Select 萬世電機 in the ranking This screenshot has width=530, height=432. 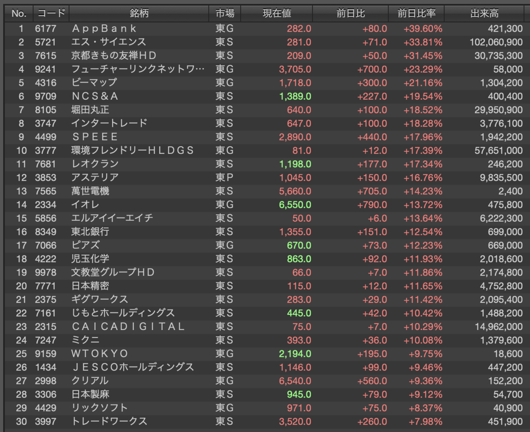(x=90, y=191)
